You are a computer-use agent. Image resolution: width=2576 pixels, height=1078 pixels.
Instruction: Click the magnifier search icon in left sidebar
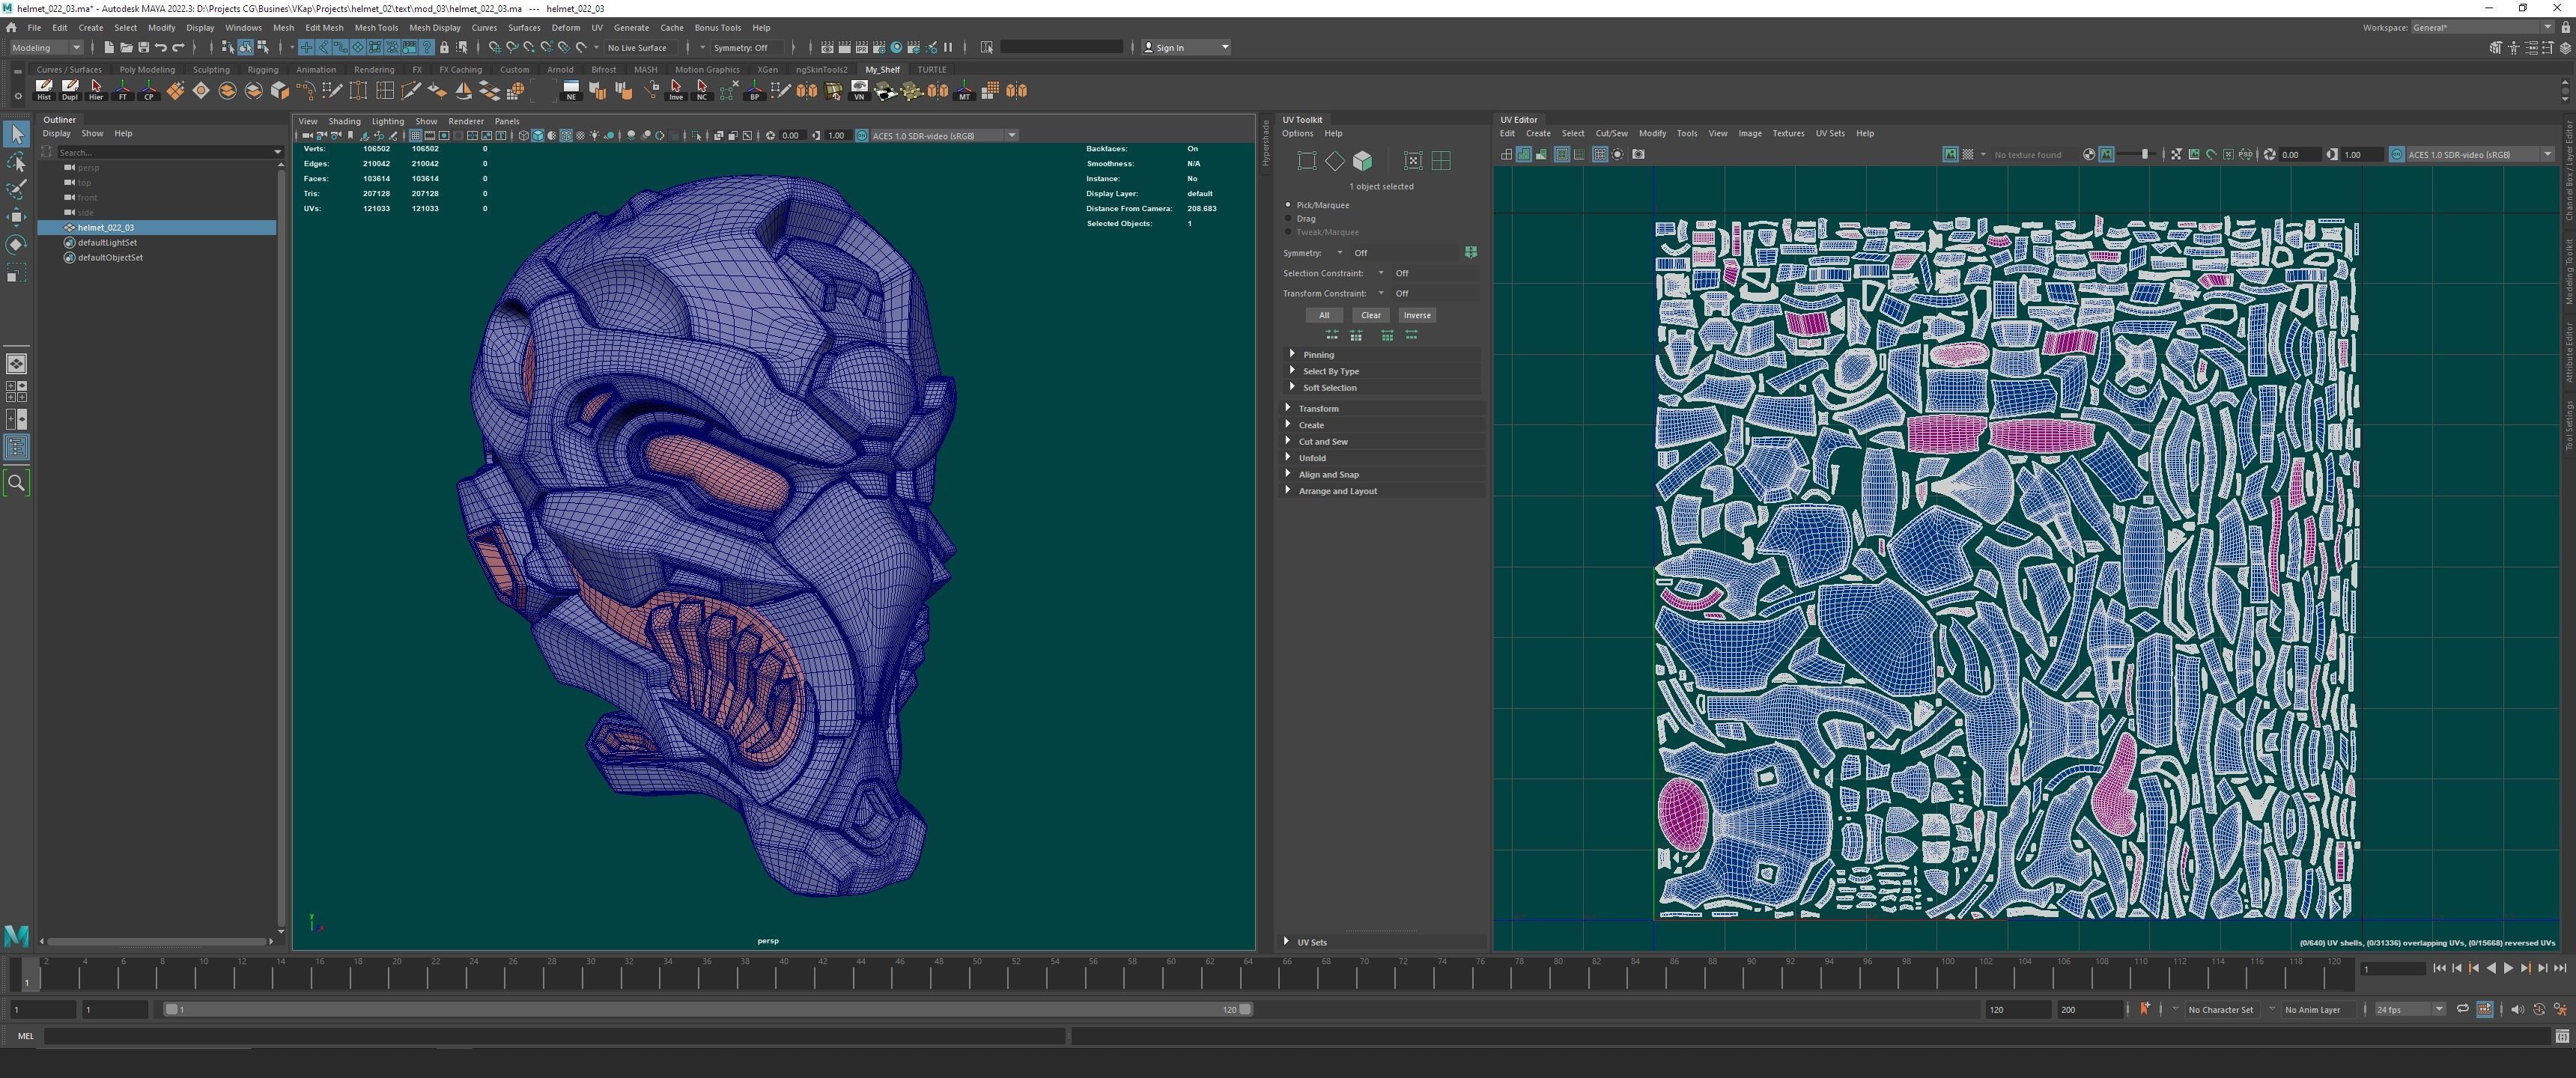[16, 483]
